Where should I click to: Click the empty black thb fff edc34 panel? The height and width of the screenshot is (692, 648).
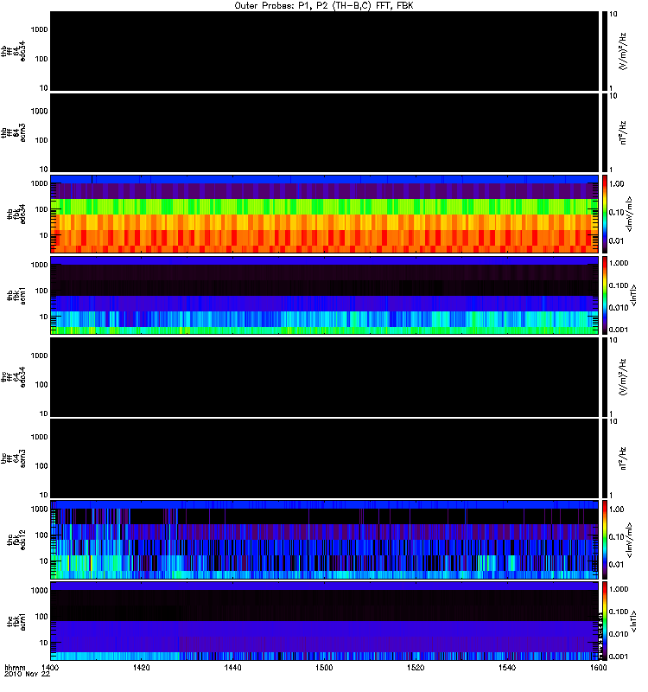point(325,51)
